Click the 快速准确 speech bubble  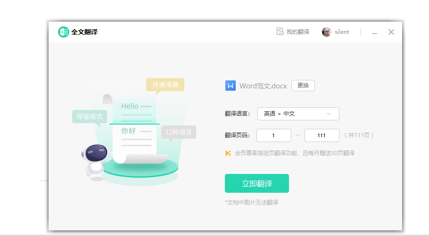click(165, 85)
